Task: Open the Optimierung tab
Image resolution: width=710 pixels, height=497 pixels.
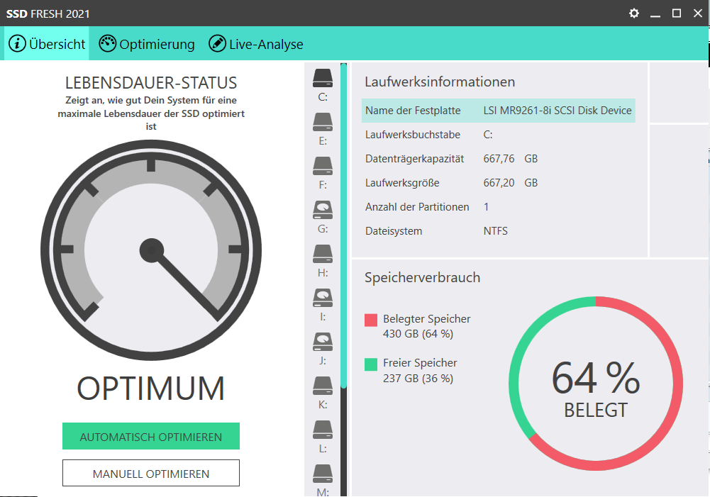Action: (x=147, y=44)
